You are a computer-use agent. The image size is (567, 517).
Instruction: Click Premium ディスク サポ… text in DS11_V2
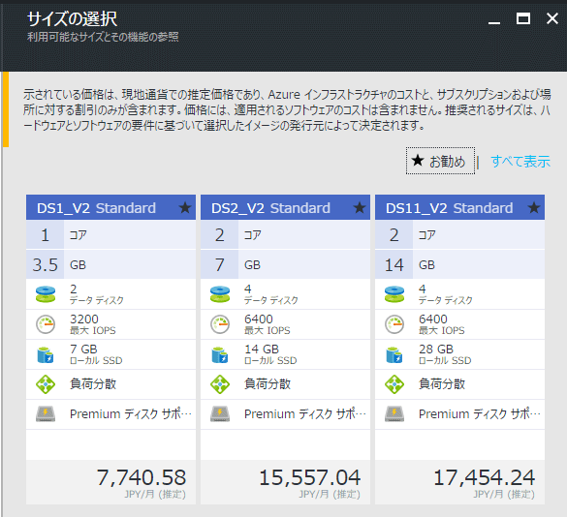pyautogui.click(x=480, y=413)
